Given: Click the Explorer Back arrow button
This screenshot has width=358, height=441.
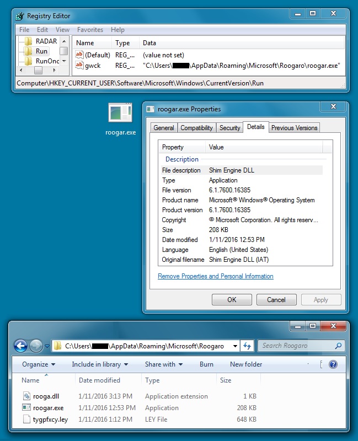Looking at the screenshot, I should pos(20,346).
